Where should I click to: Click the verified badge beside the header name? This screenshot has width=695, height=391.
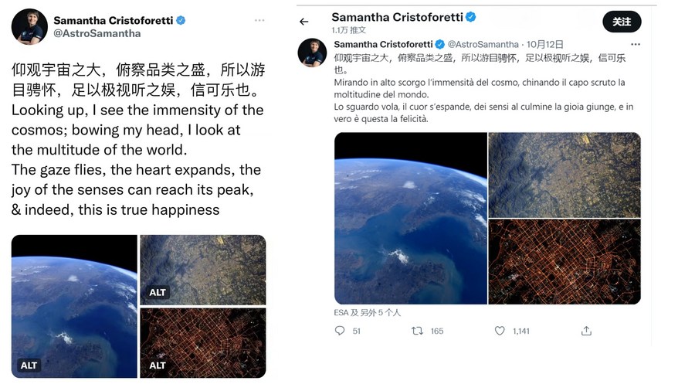tap(470, 17)
